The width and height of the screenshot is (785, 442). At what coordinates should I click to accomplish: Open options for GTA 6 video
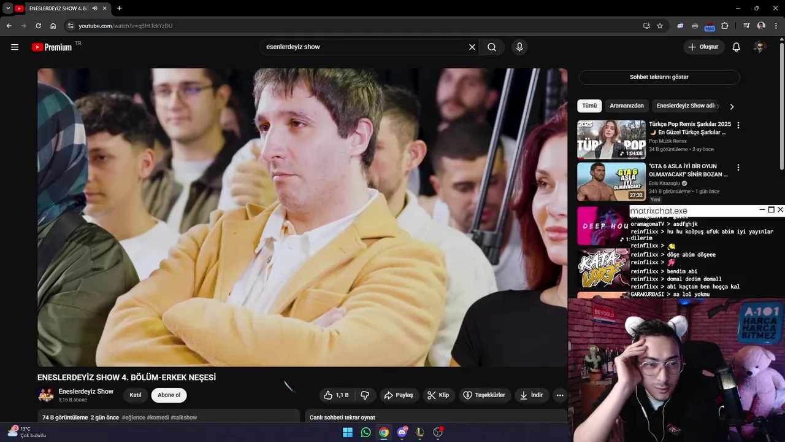(x=738, y=168)
